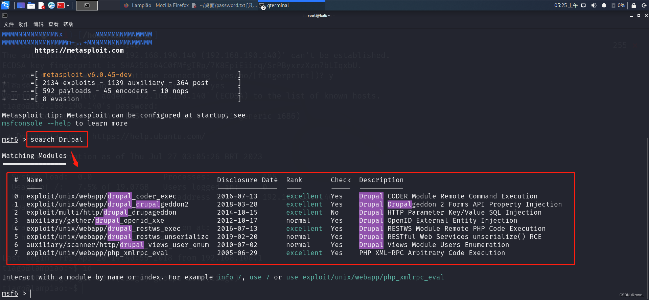The image size is (649, 300).
Task: Click 'use exploit/unix/webapp/php_xmlrpc_eval' example text
Action: pos(365,277)
